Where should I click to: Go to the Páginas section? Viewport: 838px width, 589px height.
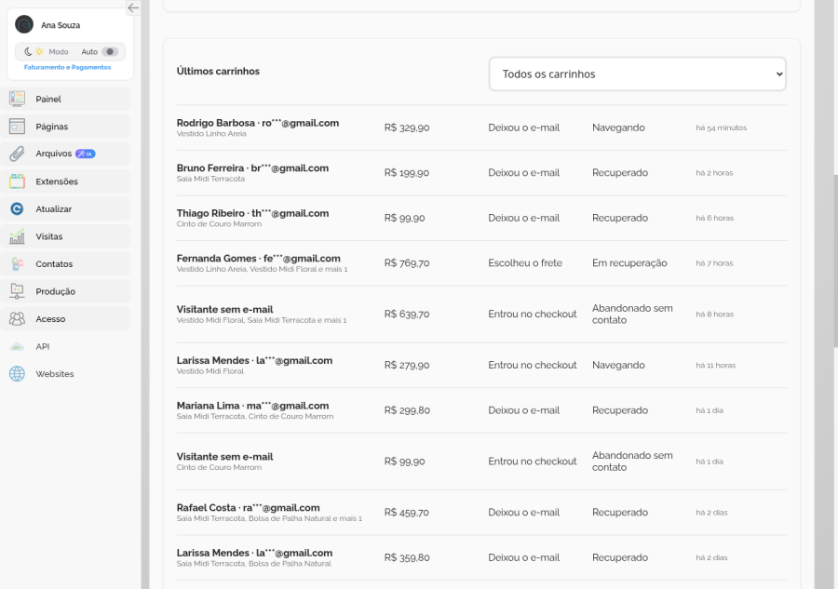[x=66, y=126]
